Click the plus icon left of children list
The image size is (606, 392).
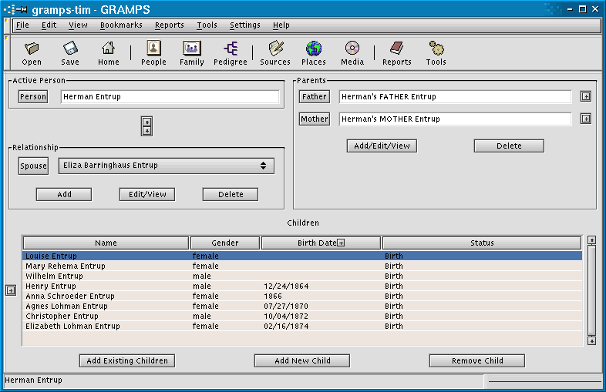(x=11, y=290)
